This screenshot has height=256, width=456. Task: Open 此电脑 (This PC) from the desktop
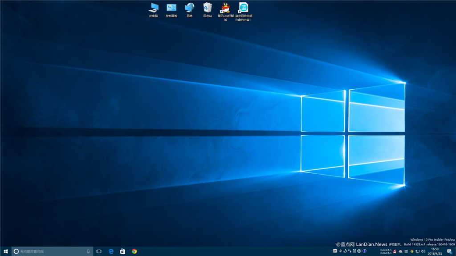[x=154, y=9]
